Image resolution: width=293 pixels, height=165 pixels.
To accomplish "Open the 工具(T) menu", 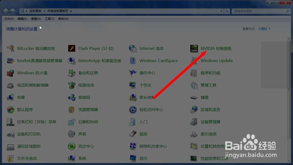I will point(50,19).
